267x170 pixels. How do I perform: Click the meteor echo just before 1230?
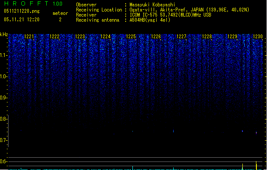point(242,131)
